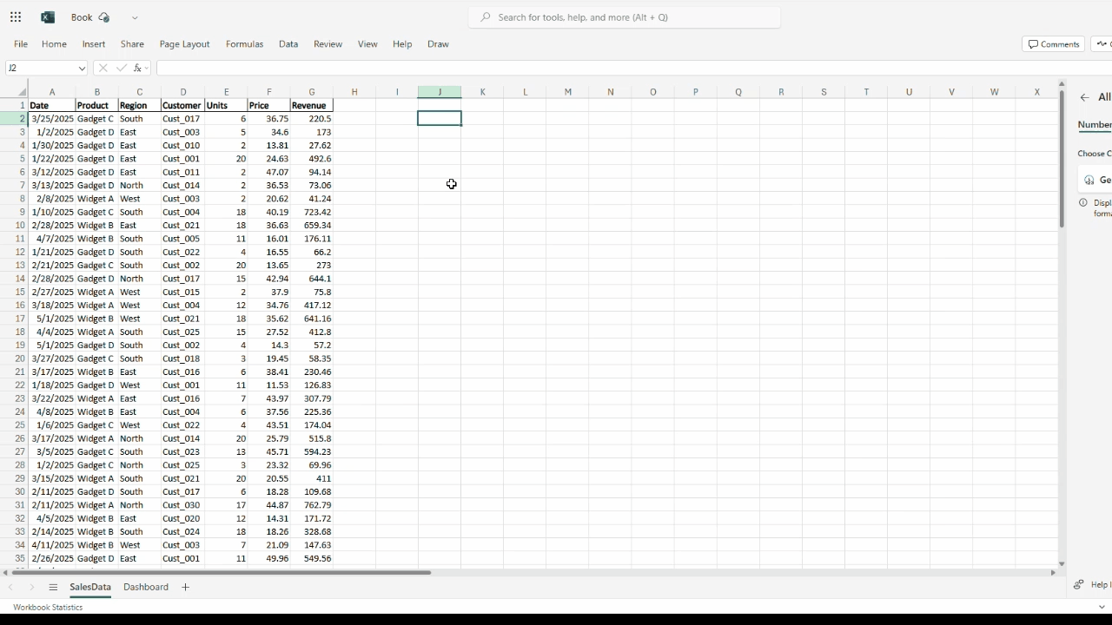Image resolution: width=1112 pixels, height=625 pixels.
Task: Open the Draw ribbon tab
Action: click(438, 44)
